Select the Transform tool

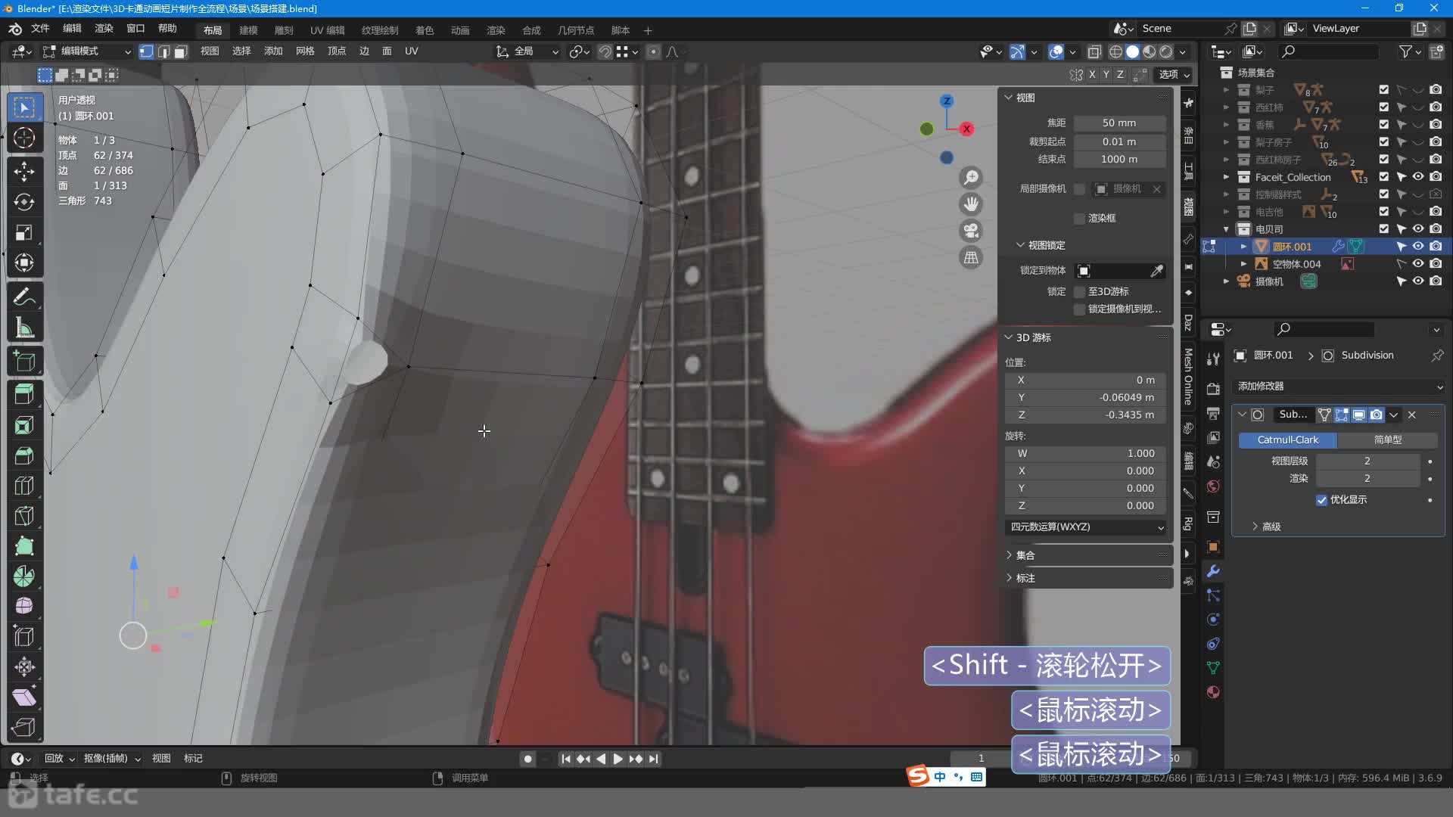24,262
